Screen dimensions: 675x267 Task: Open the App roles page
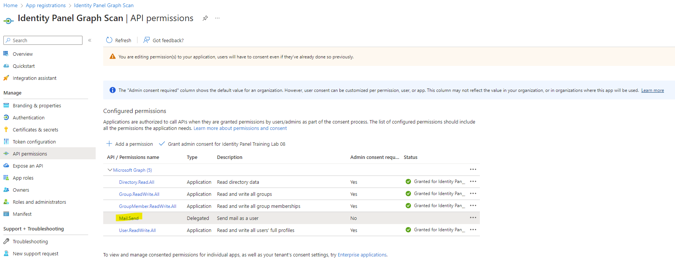tap(23, 178)
